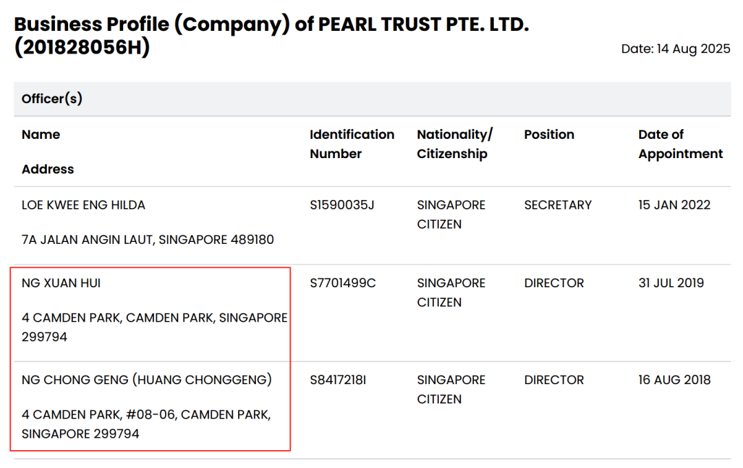This screenshot has height=468, width=743.
Task: Click the identification number S7701499C
Action: point(343,283)
